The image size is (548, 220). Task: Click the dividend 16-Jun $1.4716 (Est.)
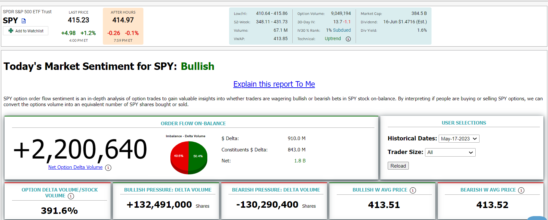point(405,22)
